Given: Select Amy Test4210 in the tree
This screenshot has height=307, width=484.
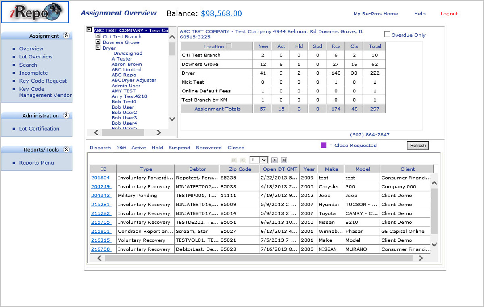Looking at the screenshot, I should [129, 96].
